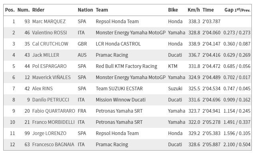This screenshot has width=255, height=153.
Task: Click Francesco BAGNAIA's gap value 2.100 / 0.504
Action: coord(237,145)
